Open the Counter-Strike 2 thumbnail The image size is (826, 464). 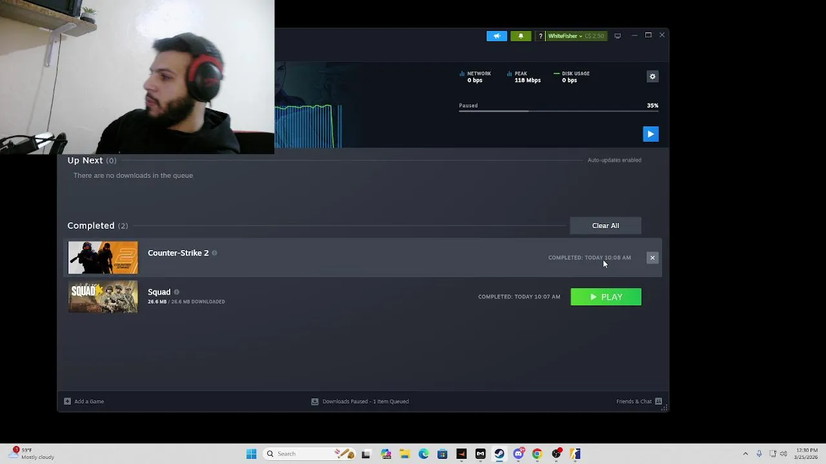coord(103,258)
